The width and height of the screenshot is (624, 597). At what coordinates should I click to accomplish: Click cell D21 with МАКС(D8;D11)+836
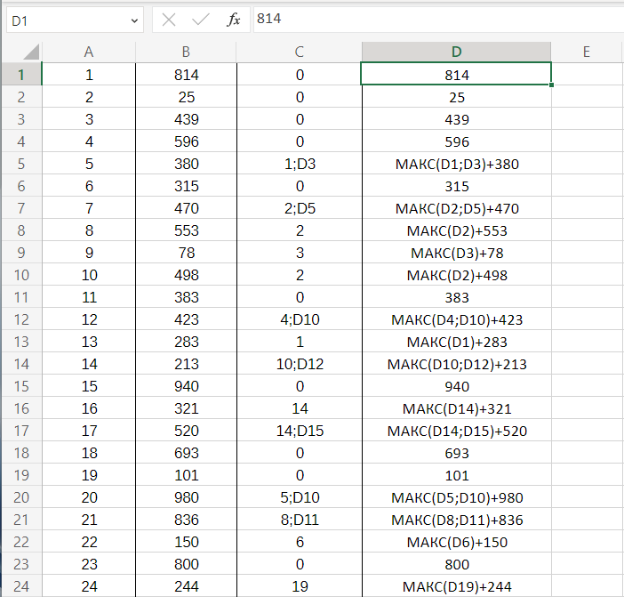click(x=456, y=520)
